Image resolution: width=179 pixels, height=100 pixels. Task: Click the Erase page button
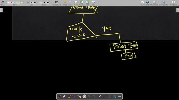[x=93, y=3]
